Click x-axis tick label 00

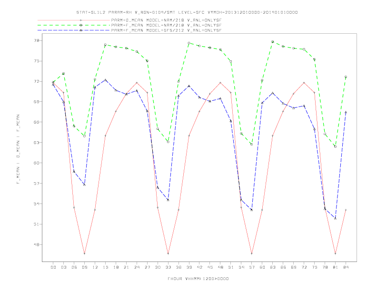click(53, 267)
